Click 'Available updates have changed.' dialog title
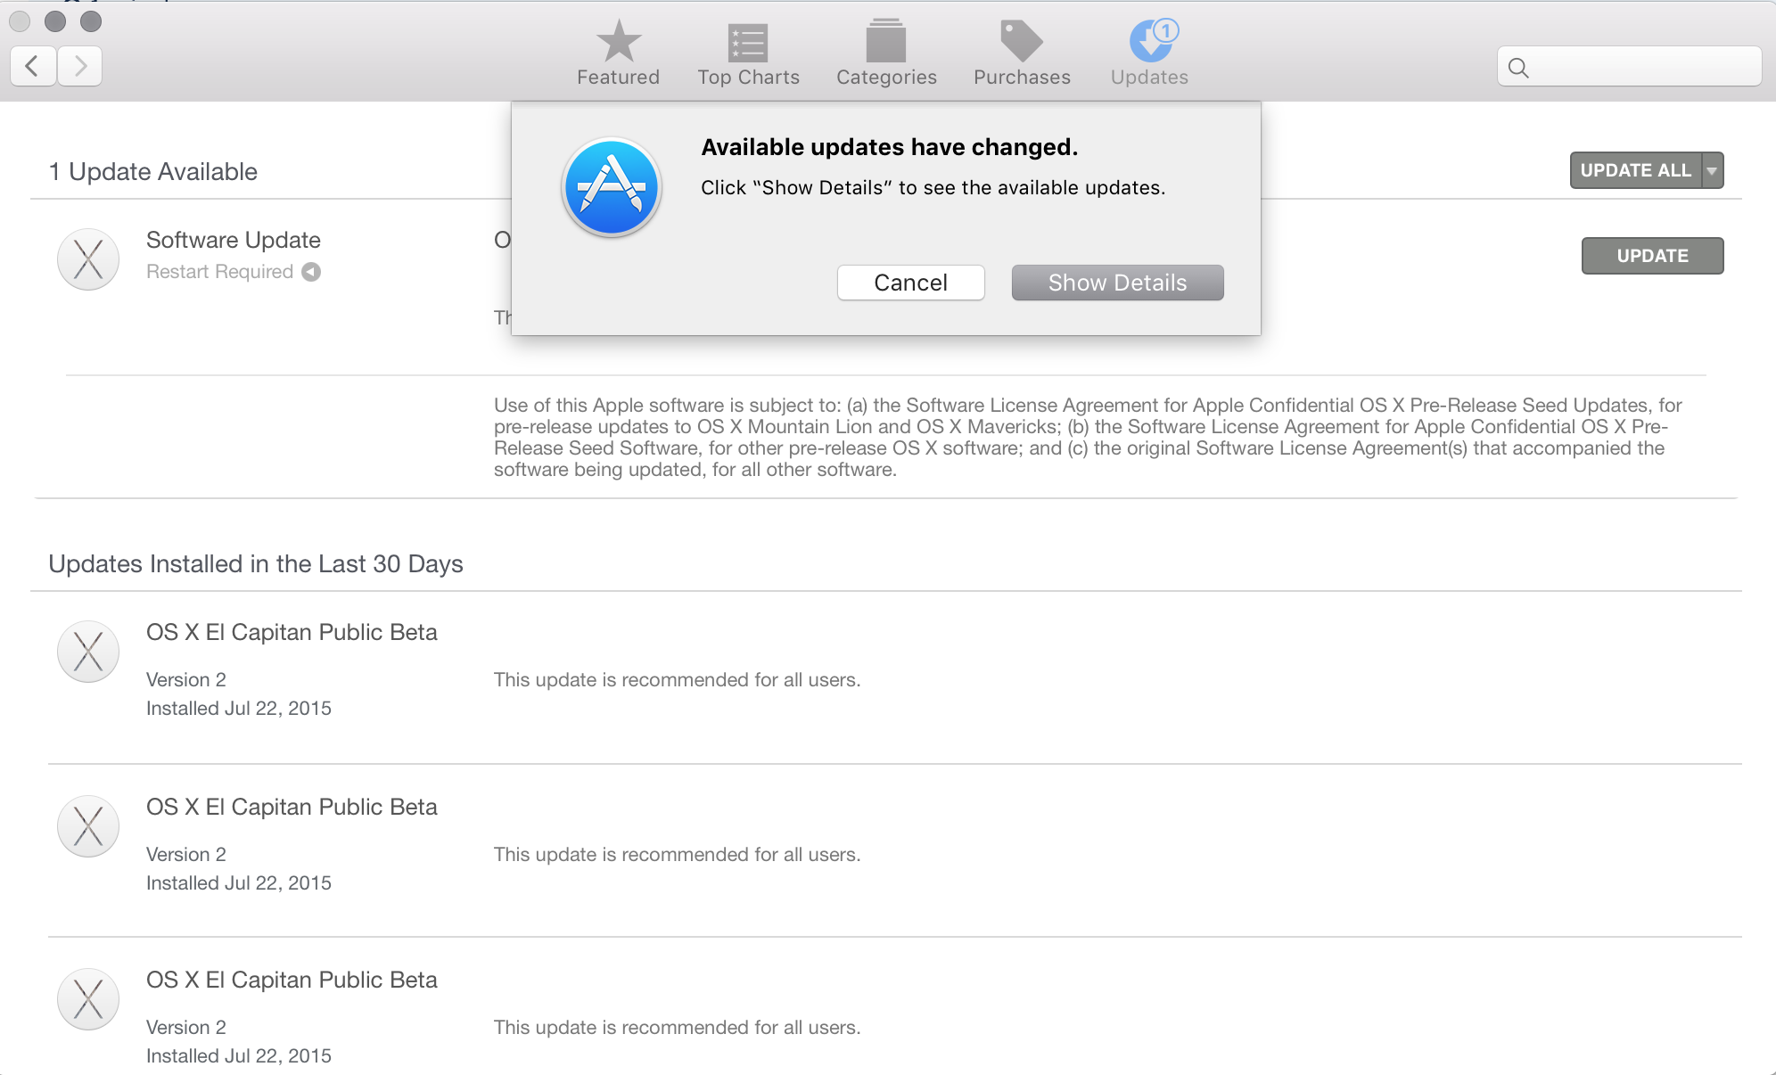 tap(889, 147)
